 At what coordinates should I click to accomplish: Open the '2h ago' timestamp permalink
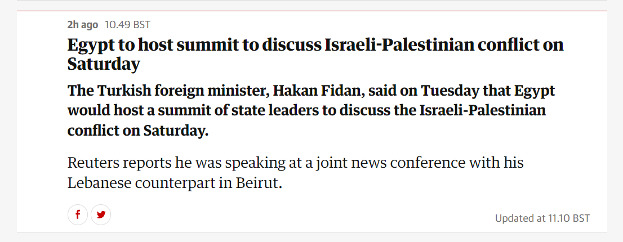83,25
